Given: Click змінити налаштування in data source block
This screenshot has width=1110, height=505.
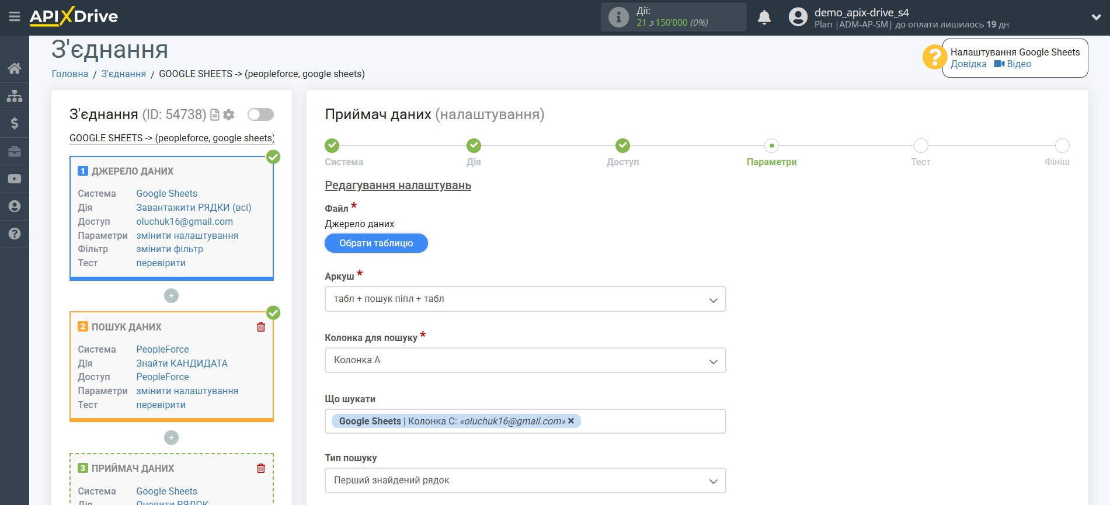Looking at the screenshot, I should click(187, 235).
